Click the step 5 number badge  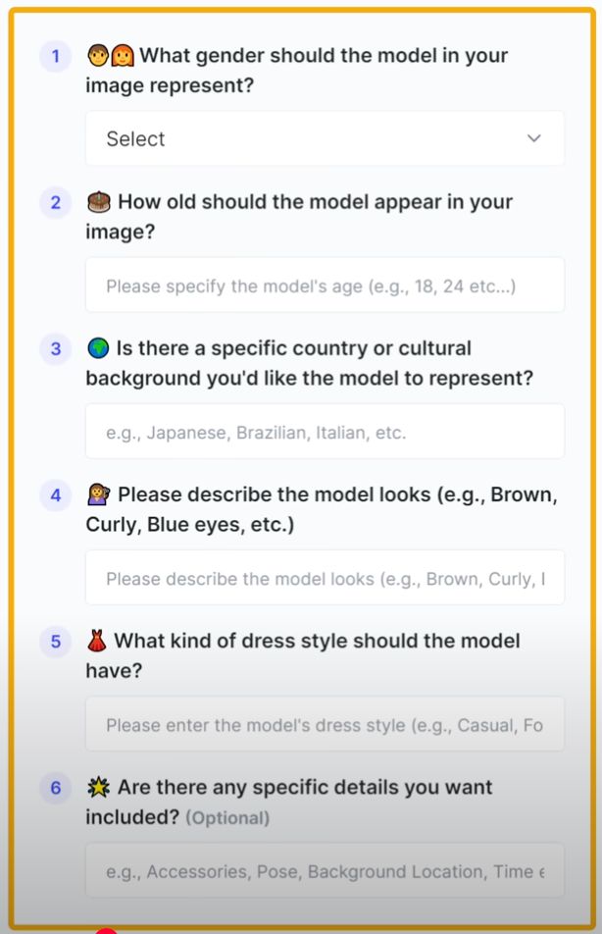[56, 642]
